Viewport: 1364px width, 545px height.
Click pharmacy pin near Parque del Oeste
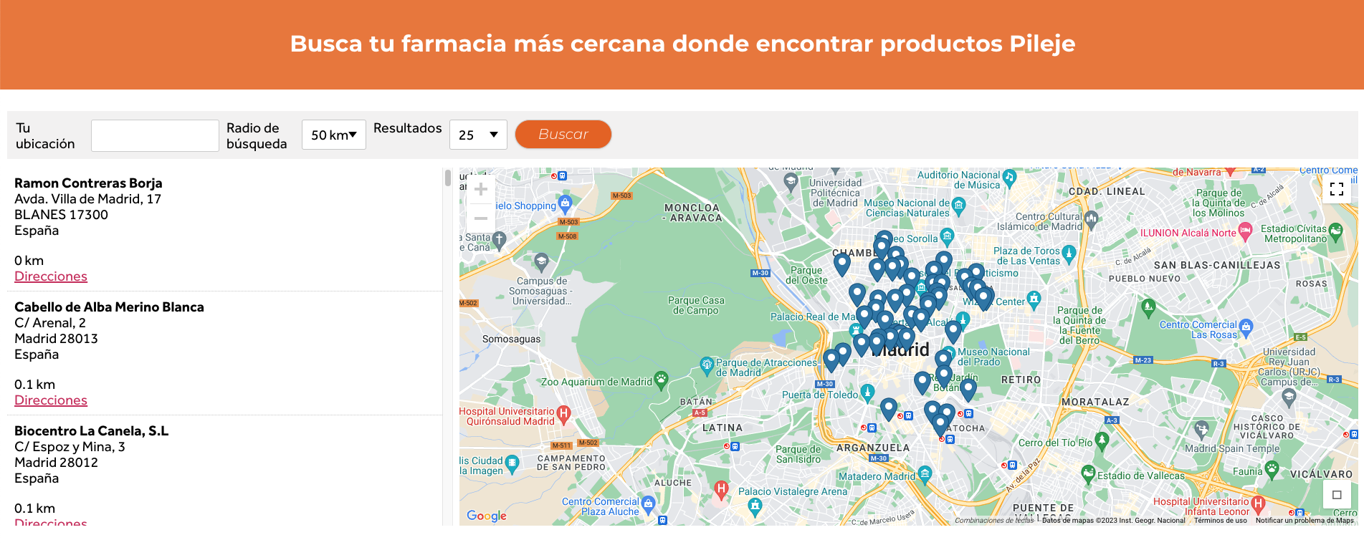pos(842,264)
